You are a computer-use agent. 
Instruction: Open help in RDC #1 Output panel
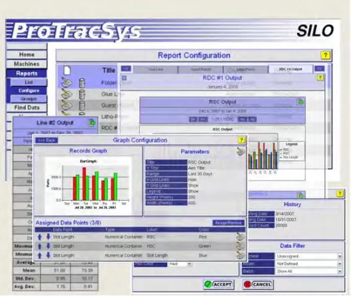coord(320,78)
